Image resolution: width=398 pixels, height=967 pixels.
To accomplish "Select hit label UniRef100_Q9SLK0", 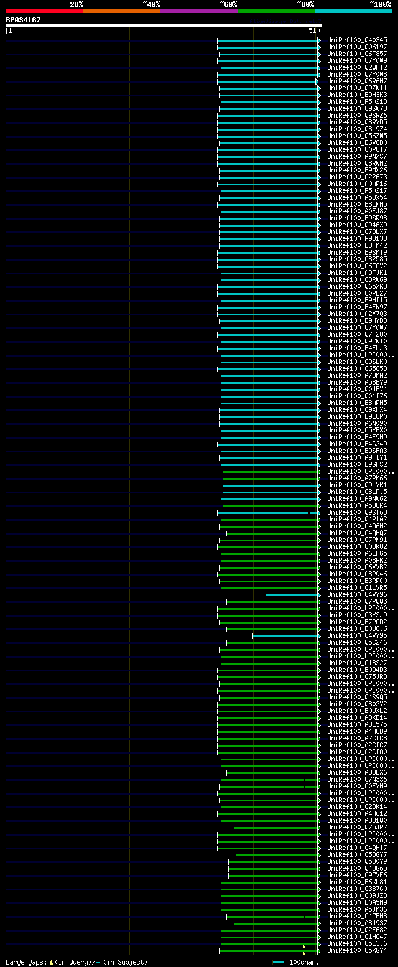I will [357, 362].
